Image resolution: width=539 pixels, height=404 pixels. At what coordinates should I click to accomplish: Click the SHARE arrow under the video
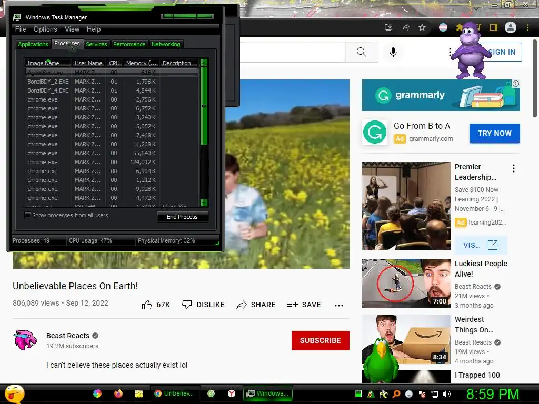coord(242,305)
